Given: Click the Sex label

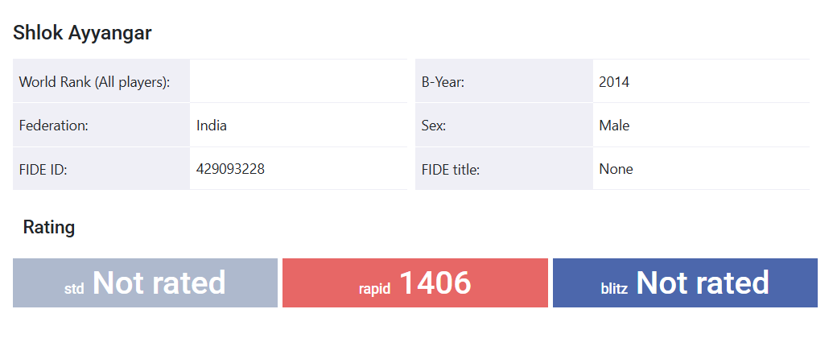Looking at the screenshot, I should click(434, 126).
